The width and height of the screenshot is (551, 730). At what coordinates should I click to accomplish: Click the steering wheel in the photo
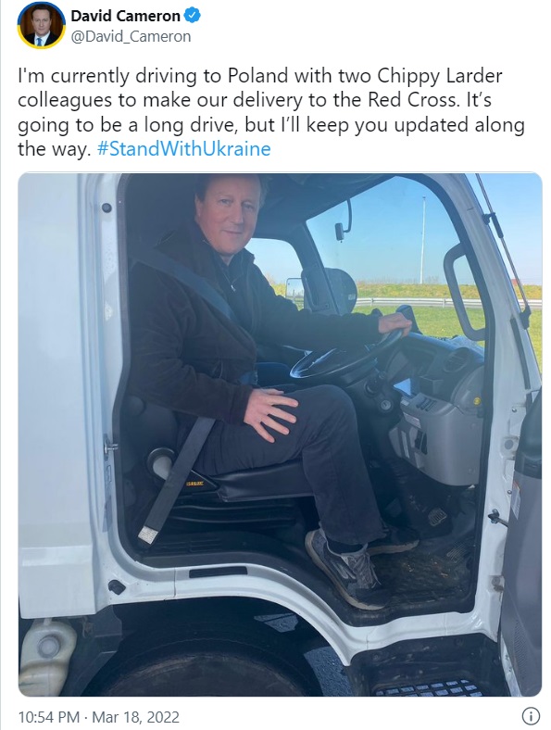point(345,355)
